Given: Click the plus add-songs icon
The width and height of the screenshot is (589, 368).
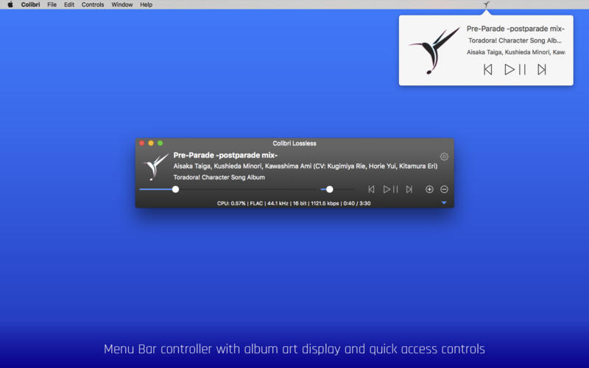Looking at the screenshot, I should coord(429,189).
